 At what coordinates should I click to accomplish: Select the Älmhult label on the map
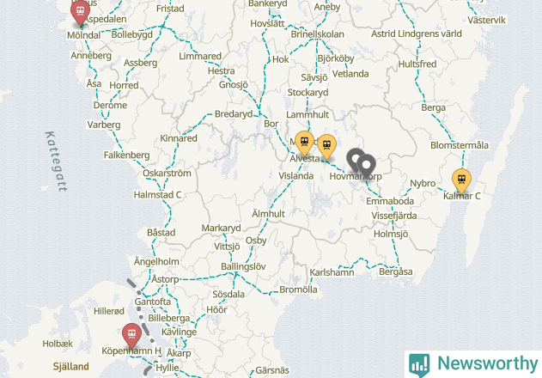pyautogui.click(x=268, y=214)
